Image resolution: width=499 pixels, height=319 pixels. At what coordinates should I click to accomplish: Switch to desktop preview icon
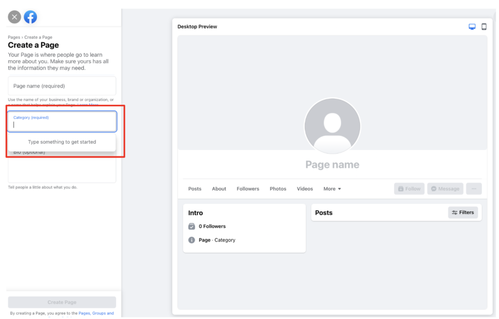coord(472,27)
